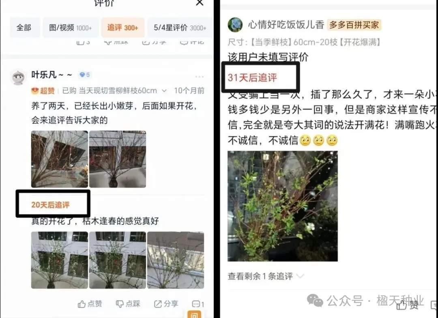Expand the 已购 当天现切雪柳鲜枝60cm chevron
438x318 pixels.
tap(164, 91)
